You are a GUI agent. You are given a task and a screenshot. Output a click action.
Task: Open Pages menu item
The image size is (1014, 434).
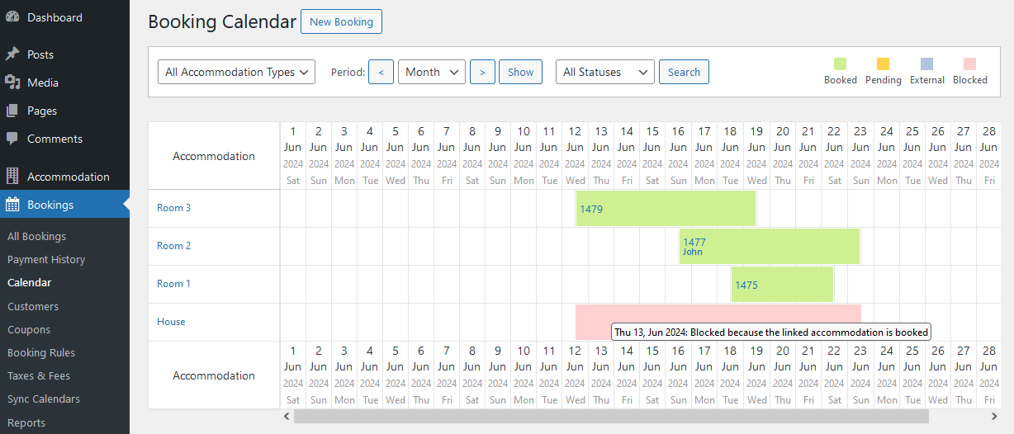point(64,111)
